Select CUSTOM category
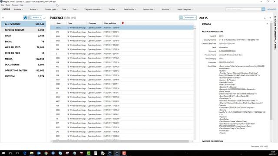The width and height of the screenshot is (278, 156). (x=23, y=76)
